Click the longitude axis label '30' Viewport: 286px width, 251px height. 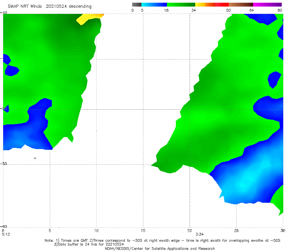tap(283, 231)
